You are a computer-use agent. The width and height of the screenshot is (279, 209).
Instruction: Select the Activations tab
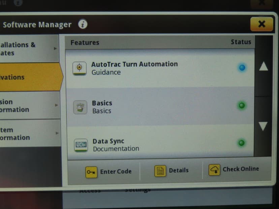click(x=29, y=77)
